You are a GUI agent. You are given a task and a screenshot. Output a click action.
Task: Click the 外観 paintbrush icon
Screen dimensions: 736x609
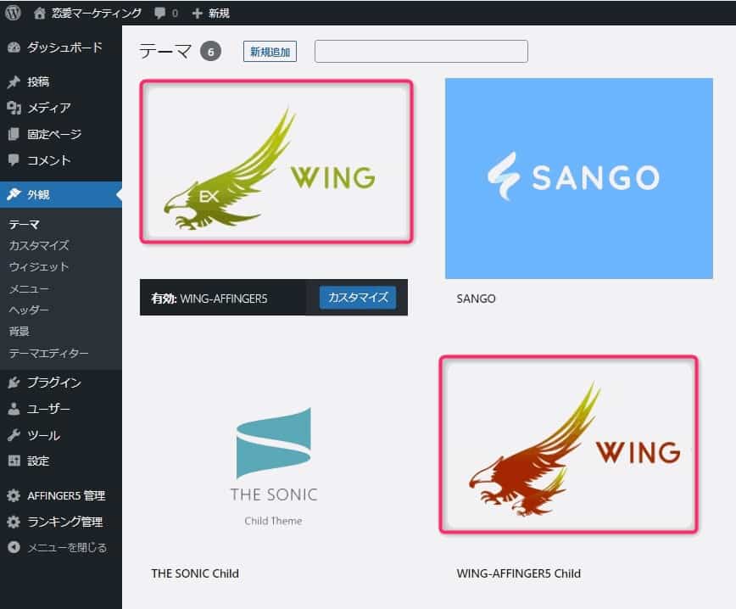(14, 194)
